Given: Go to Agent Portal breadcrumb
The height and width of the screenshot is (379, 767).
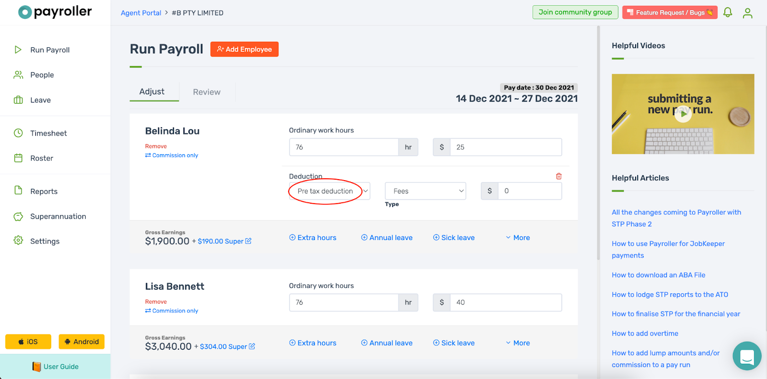Looking at the screenshot, I should coord(141,13).
